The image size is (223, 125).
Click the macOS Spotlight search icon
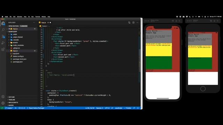point(202,17)
